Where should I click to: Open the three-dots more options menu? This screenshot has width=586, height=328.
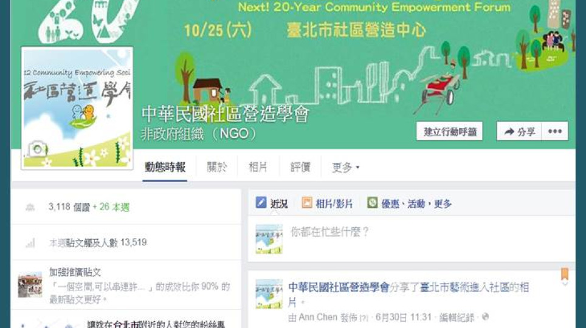[555, 131]
